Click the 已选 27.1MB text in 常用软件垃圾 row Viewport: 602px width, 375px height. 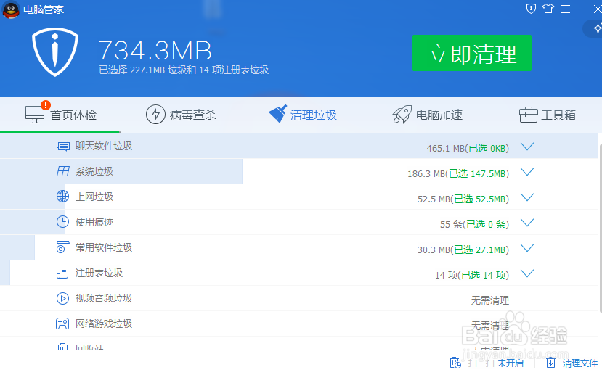(480, 250)
